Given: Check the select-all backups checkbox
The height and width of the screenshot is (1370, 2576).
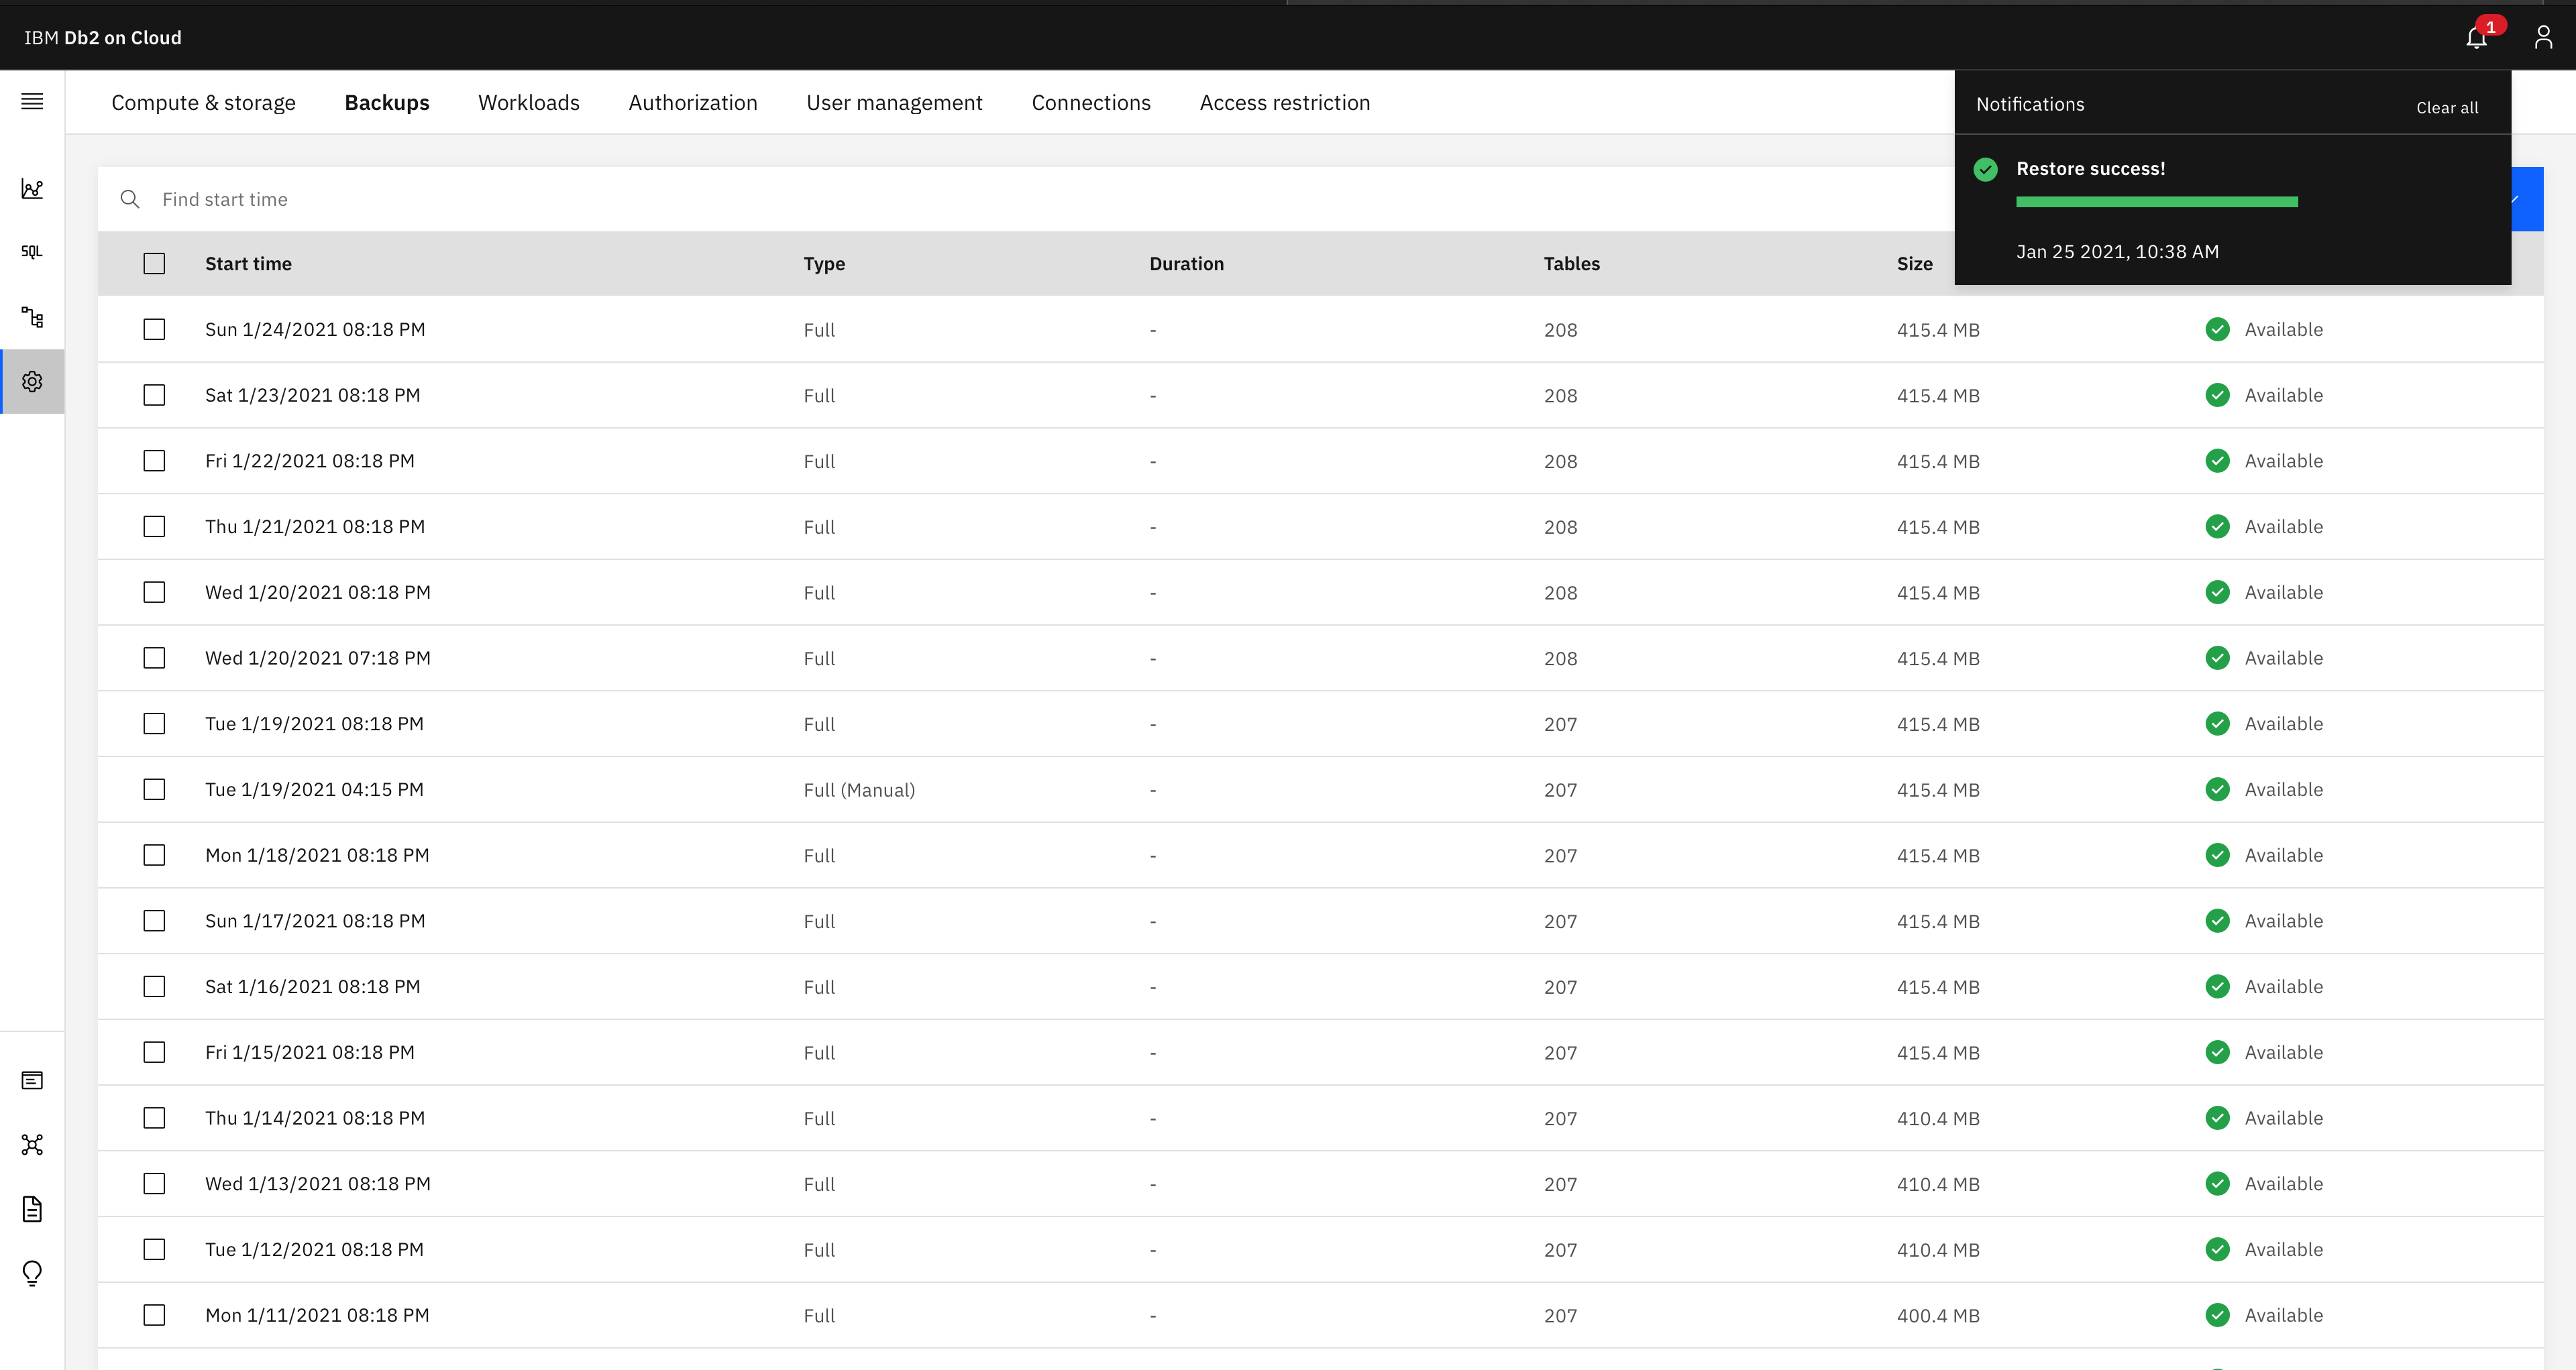Looking at the screenshot, I should pos(154,263).
